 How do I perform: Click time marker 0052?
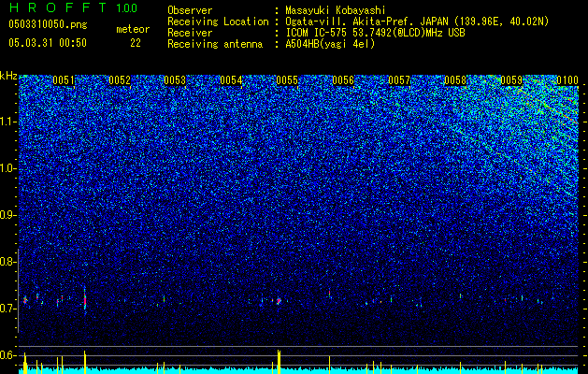tap(120, 80)
